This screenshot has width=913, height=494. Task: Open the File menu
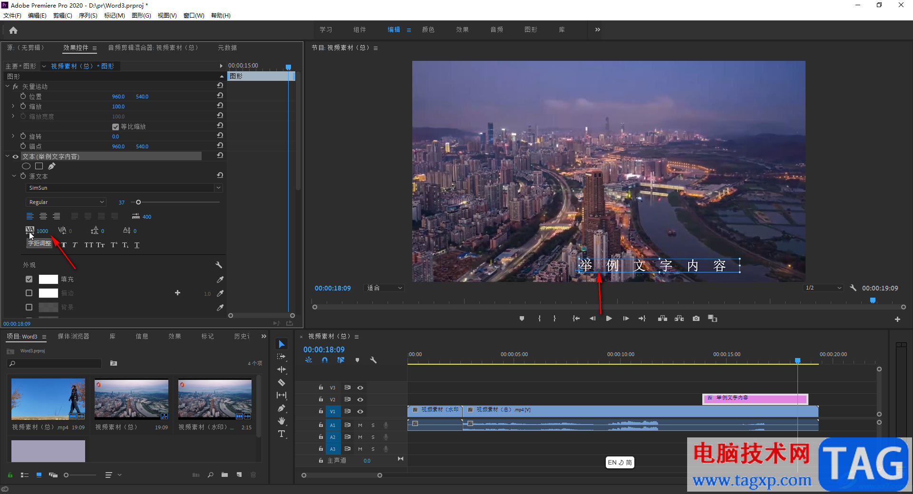pyautogui.click(x=12, y=16)
